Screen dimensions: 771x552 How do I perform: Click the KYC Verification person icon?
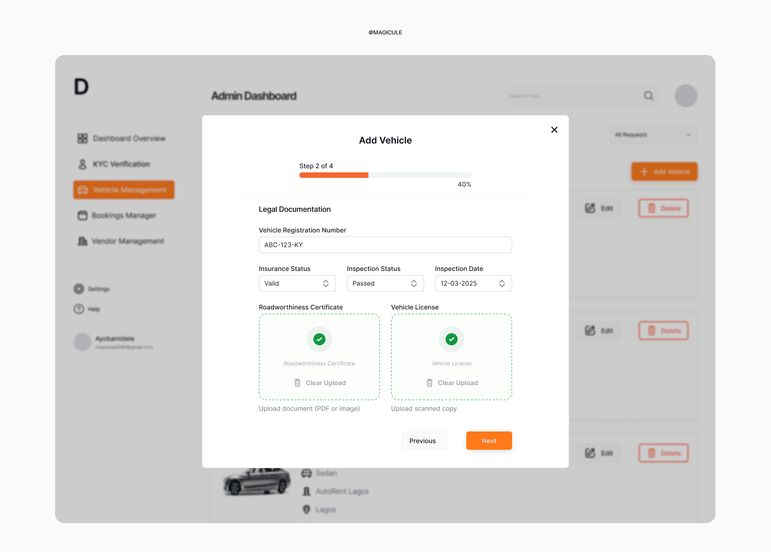click(83, 164)
